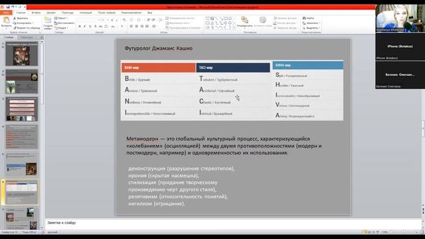This screenshot has width=425, height=239.
Task: Click Экспресс-стили (Quick Styles) icon
Action: [x=263, y=20]
